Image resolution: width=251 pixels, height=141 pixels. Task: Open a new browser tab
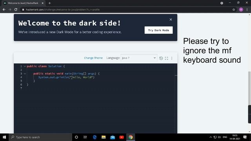pyautogui.click(x=50, y=3)
